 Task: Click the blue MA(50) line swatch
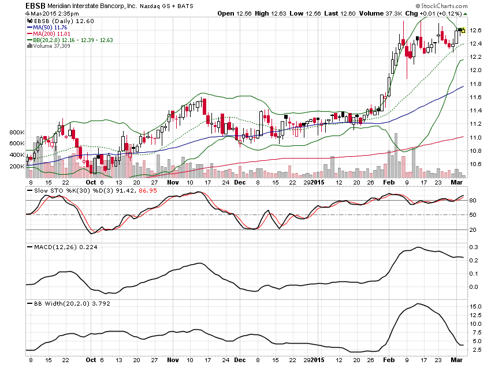(29, 28)
